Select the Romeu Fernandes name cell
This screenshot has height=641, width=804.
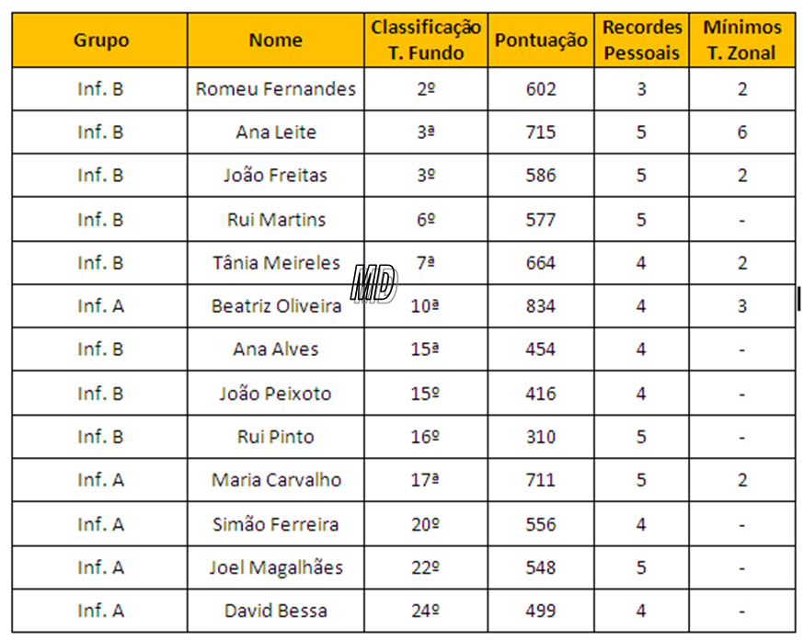tap(275, 89)
